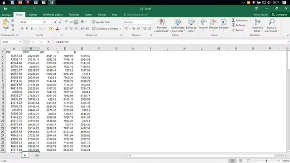Screen dimensions: 290x163
Task: Click the text orientation icon
Action: [x=82, y=22]
